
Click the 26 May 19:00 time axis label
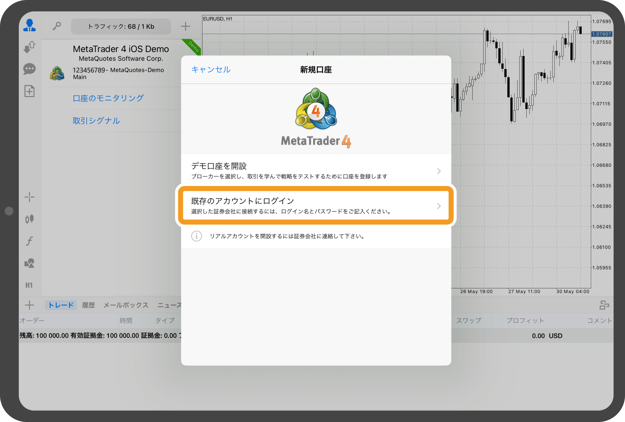476,292
